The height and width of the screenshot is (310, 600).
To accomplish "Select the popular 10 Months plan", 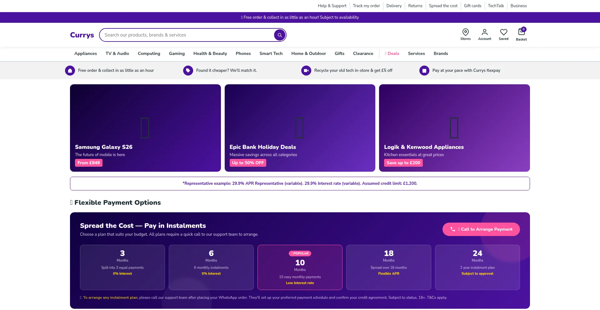I will tap(300, 267).
